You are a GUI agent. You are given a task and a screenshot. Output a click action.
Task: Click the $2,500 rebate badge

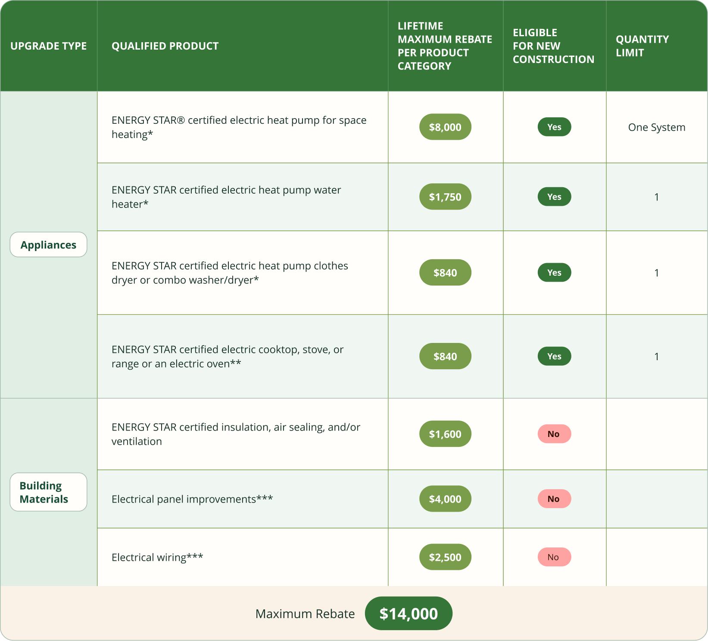point(445,557)
